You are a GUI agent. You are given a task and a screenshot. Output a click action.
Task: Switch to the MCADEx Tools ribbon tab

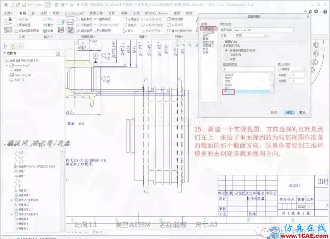pyautogui.click(x=156, y=13)
